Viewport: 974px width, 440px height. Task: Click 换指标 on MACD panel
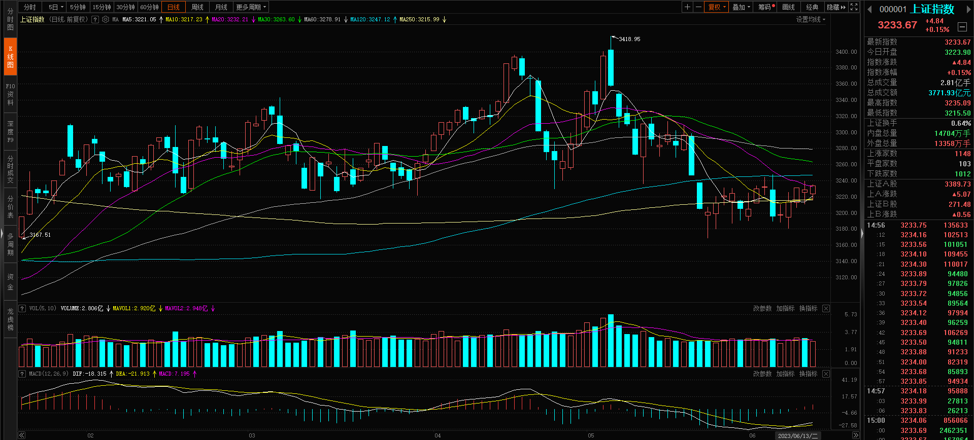808,374
